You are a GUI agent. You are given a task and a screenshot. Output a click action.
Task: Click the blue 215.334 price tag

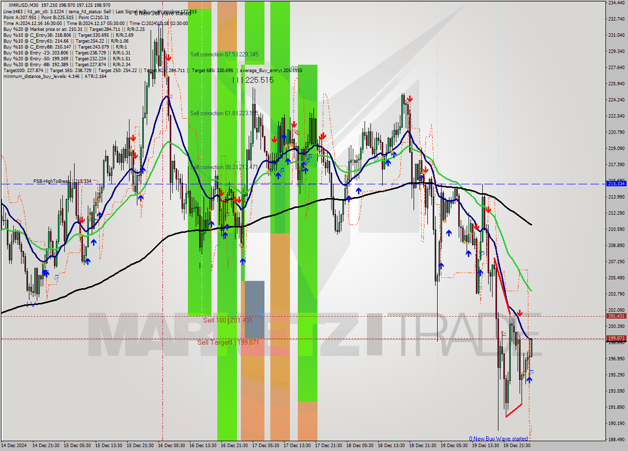(x=616, y=183)
